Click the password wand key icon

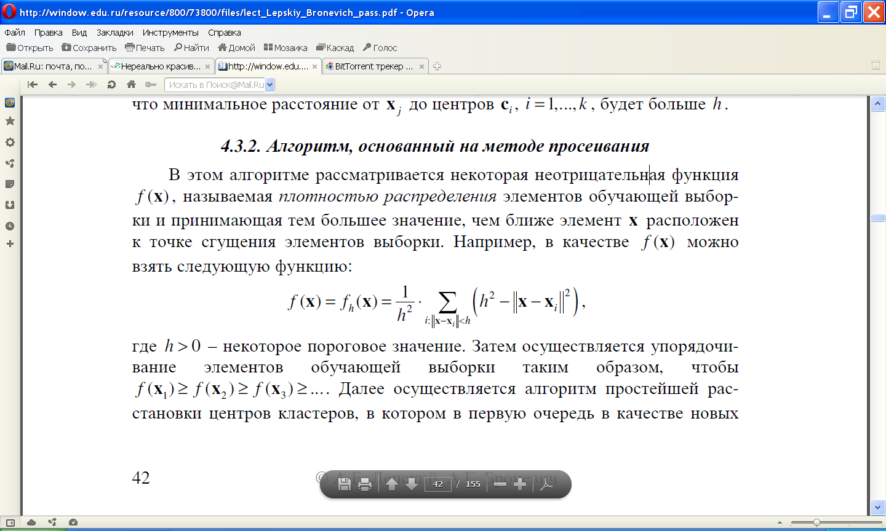151,84
